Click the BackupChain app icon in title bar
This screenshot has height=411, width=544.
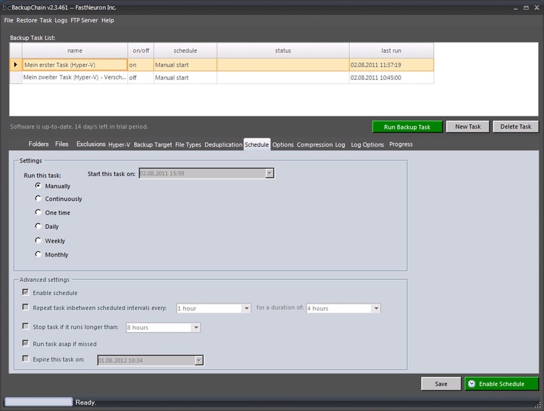point(6,7)
